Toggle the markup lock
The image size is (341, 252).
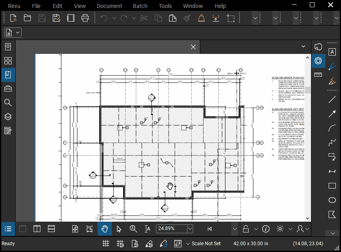coord(245,229)
